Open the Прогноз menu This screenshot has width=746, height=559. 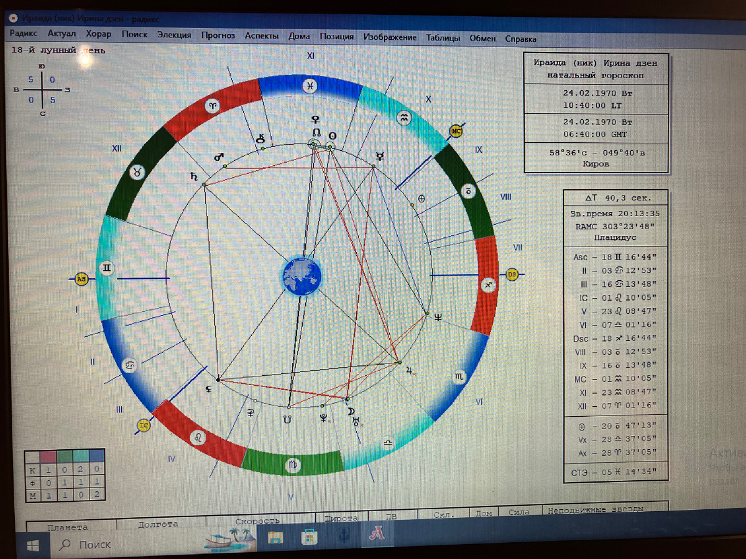click(x=218, y=35)
